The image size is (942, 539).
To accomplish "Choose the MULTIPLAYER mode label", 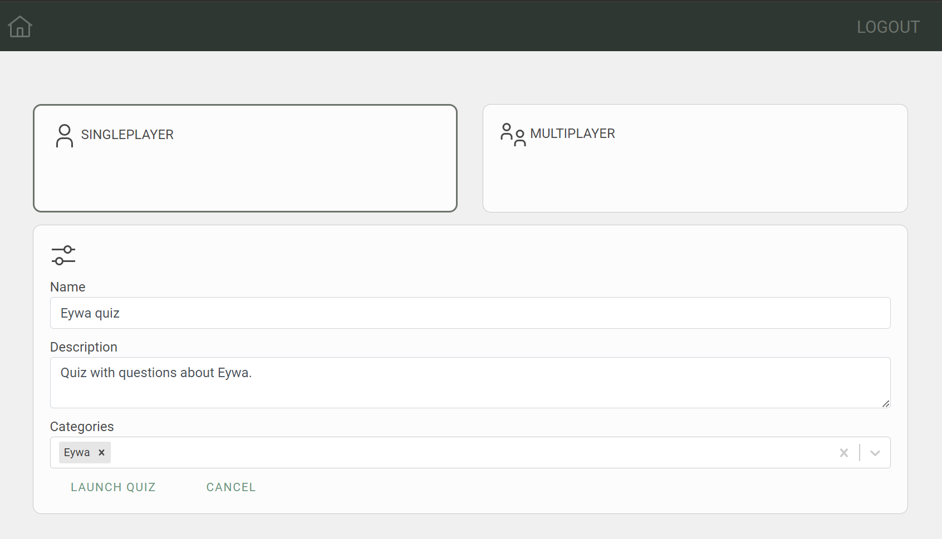I will [x=572, y=133].
